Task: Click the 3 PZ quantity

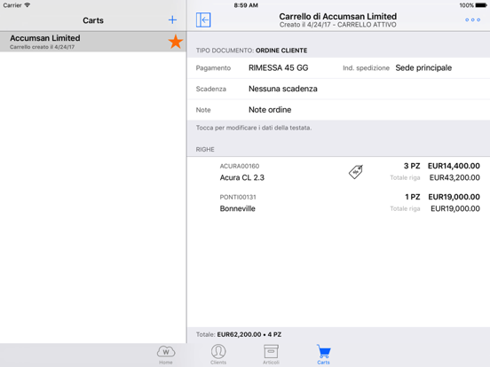Action: pos(412,166)
